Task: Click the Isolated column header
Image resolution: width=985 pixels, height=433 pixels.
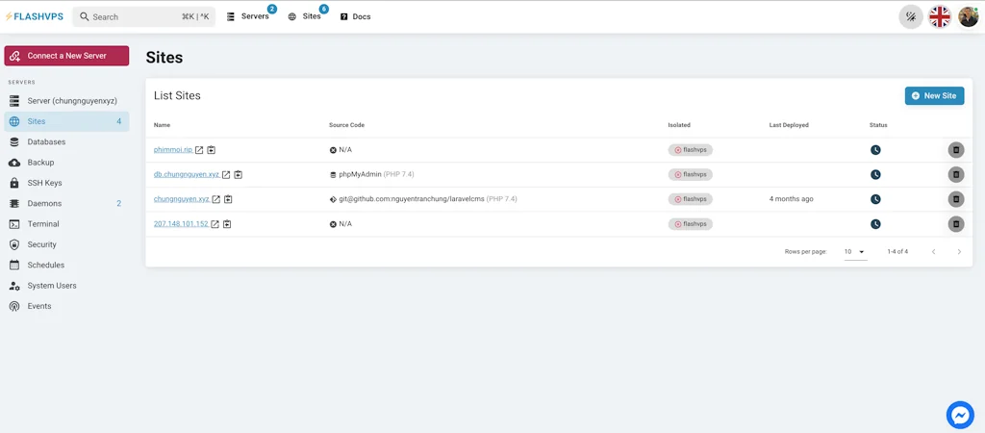Action: 679,125
